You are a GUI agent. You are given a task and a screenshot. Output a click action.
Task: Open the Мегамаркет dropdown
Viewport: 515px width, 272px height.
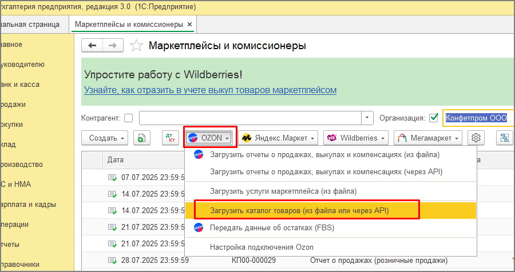point(427,138)
